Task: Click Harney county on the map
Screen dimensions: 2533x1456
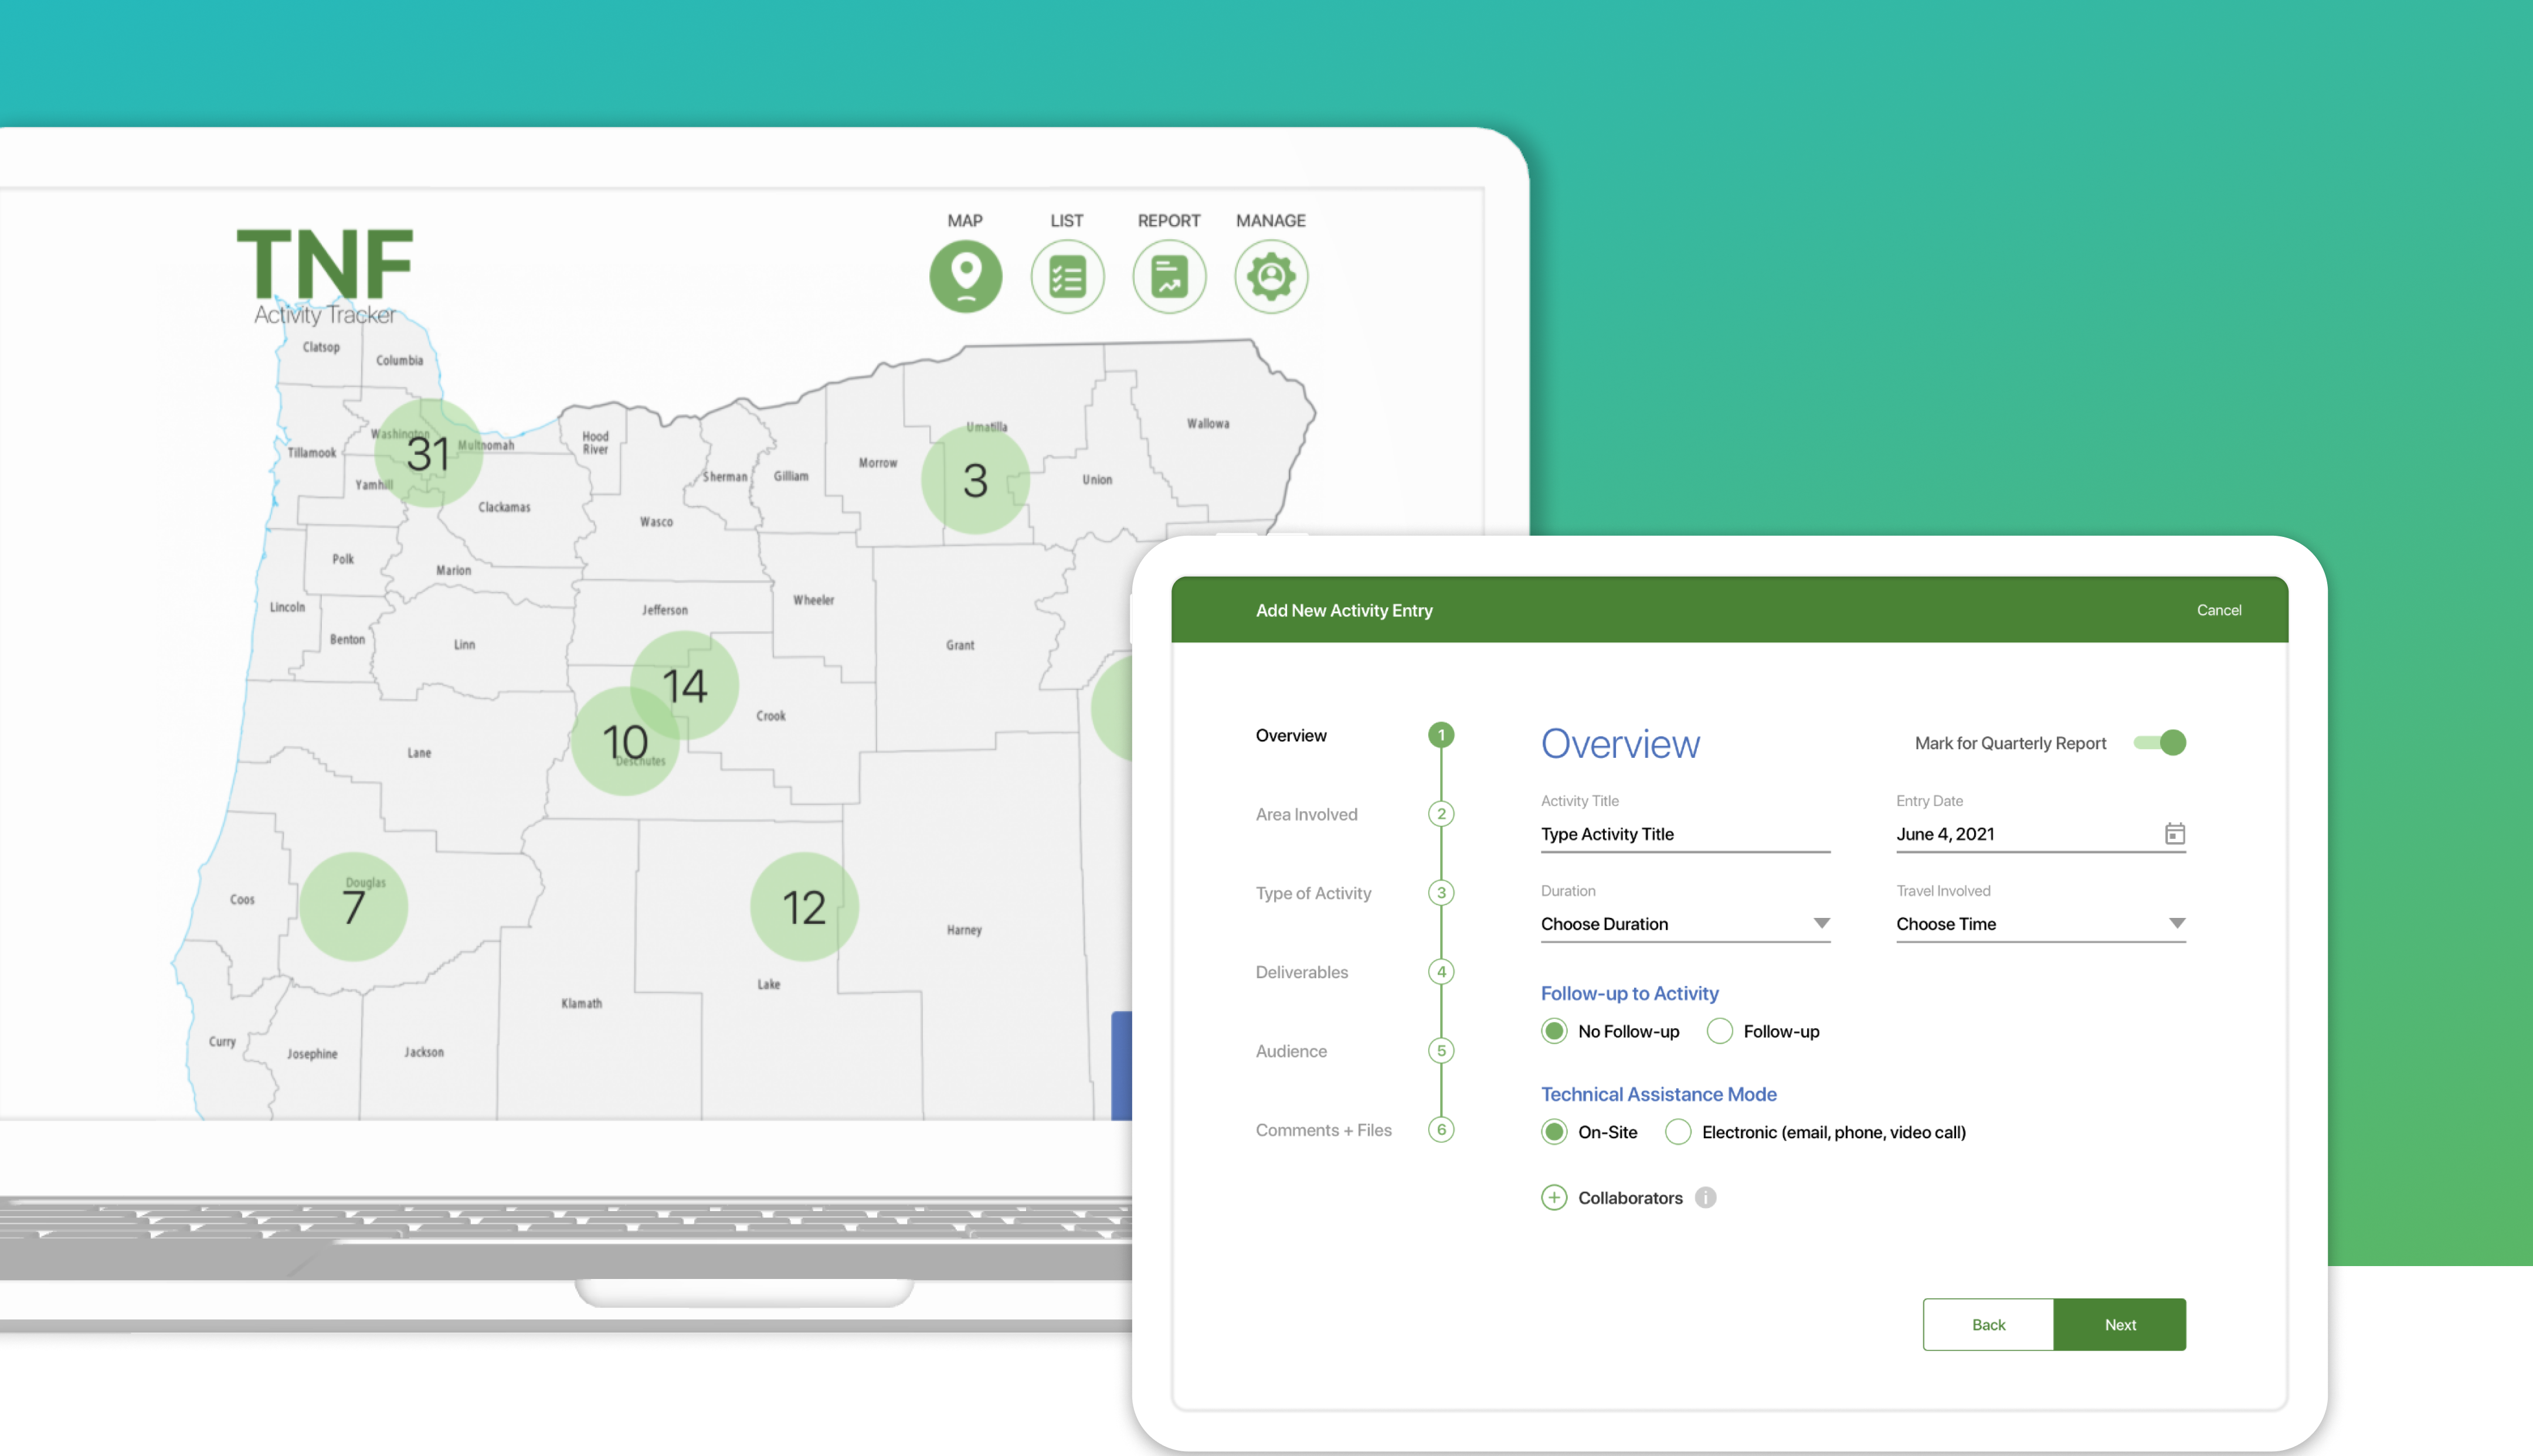Action: coord(964,930)
